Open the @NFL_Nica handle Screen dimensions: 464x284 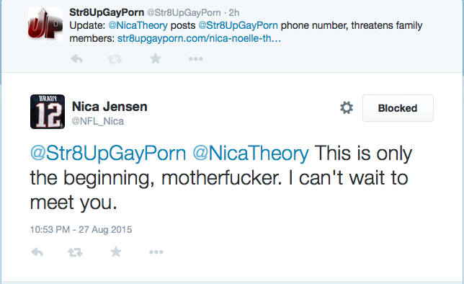click(98, 121)
